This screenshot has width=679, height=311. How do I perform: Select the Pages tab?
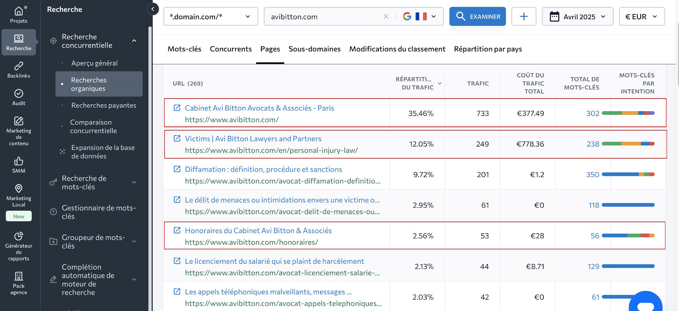click(x=270, y=49)
